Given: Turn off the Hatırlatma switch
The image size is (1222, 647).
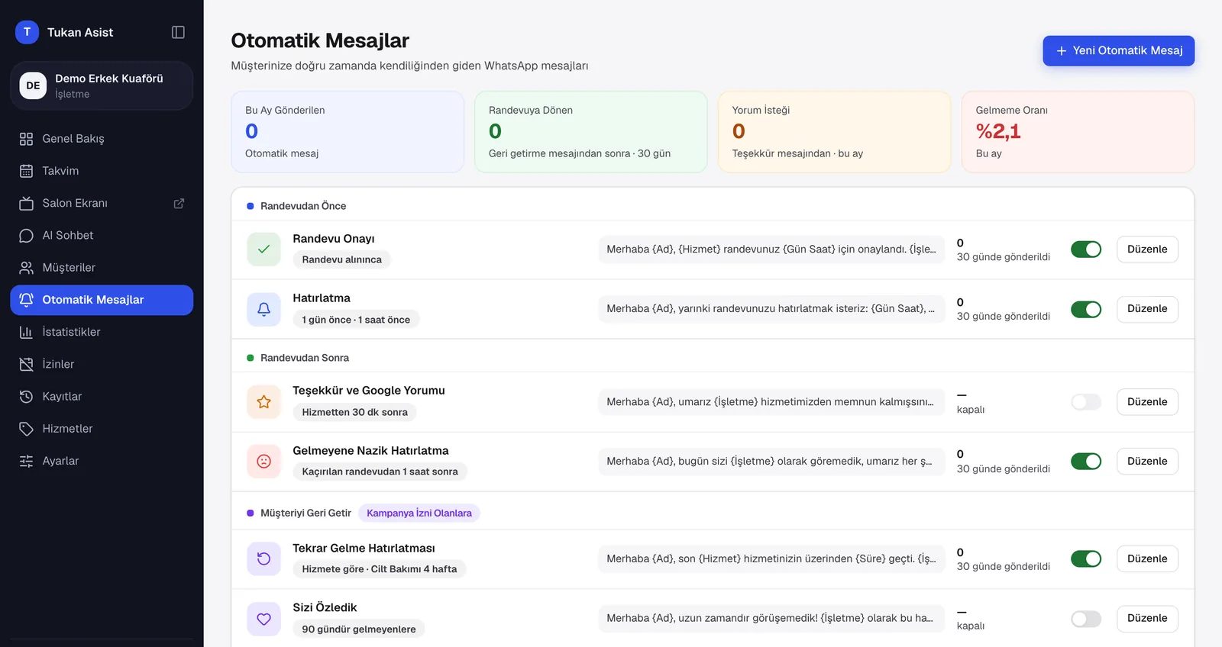Looking at the screenshot, I should point(1086,309).
